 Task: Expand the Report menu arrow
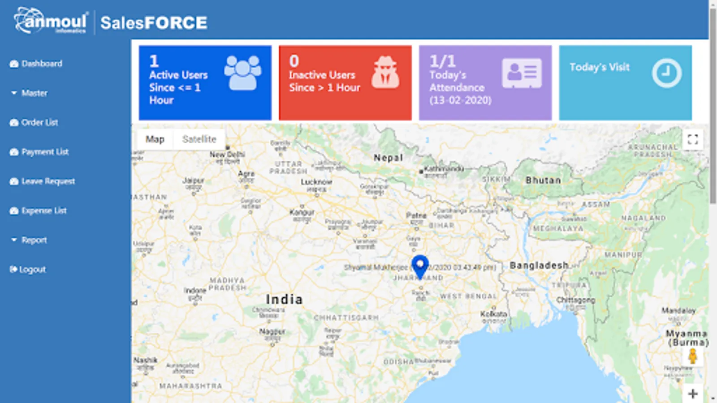14,240
